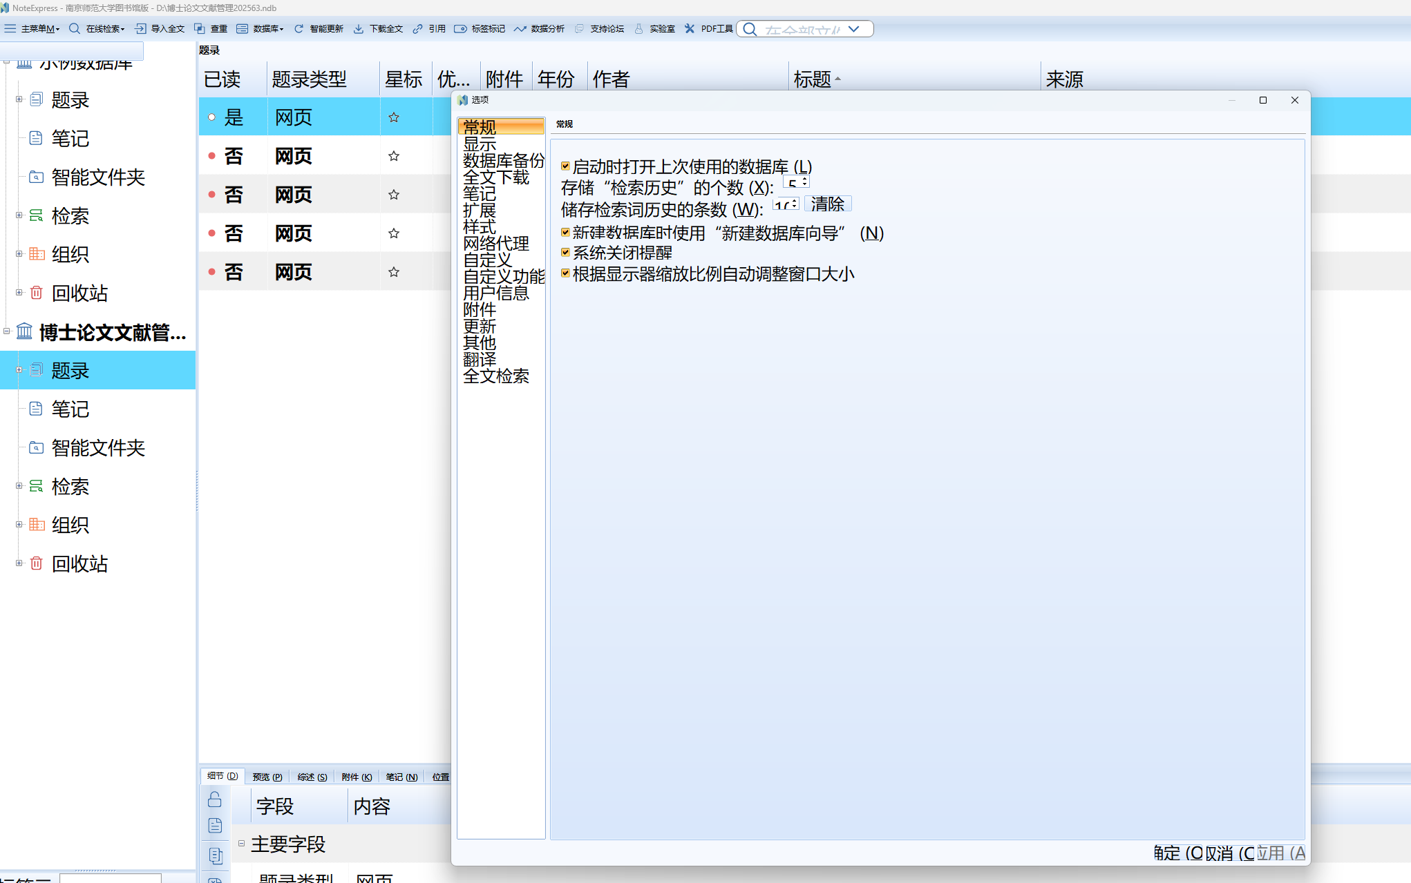
Task: Select 显示 in the options category list
Action: (480, 144)
